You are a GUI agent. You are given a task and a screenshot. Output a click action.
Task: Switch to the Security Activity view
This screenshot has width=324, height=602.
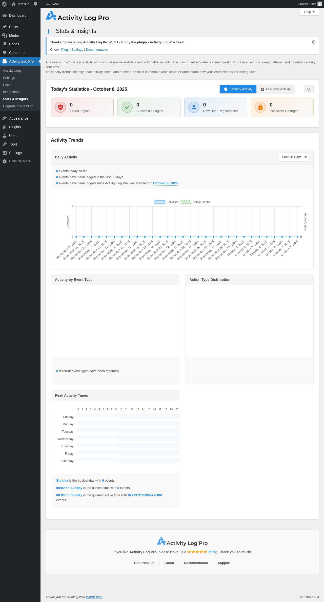point(238,89)
